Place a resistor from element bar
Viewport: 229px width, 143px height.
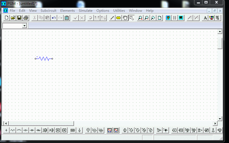tap(13, 130)
